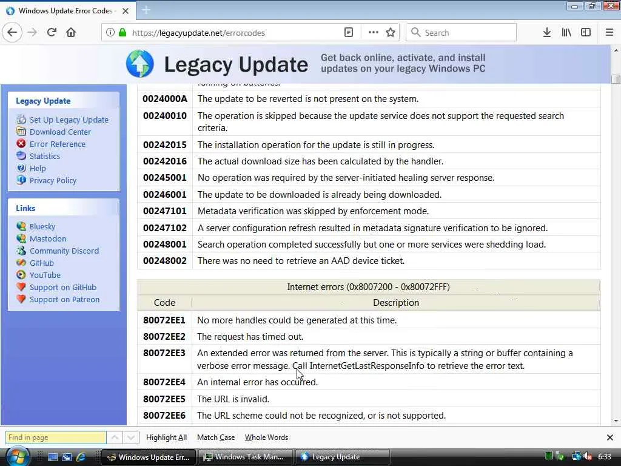
Task: Click the page vertical scrollbar thumb
Action: coord(616,79)
